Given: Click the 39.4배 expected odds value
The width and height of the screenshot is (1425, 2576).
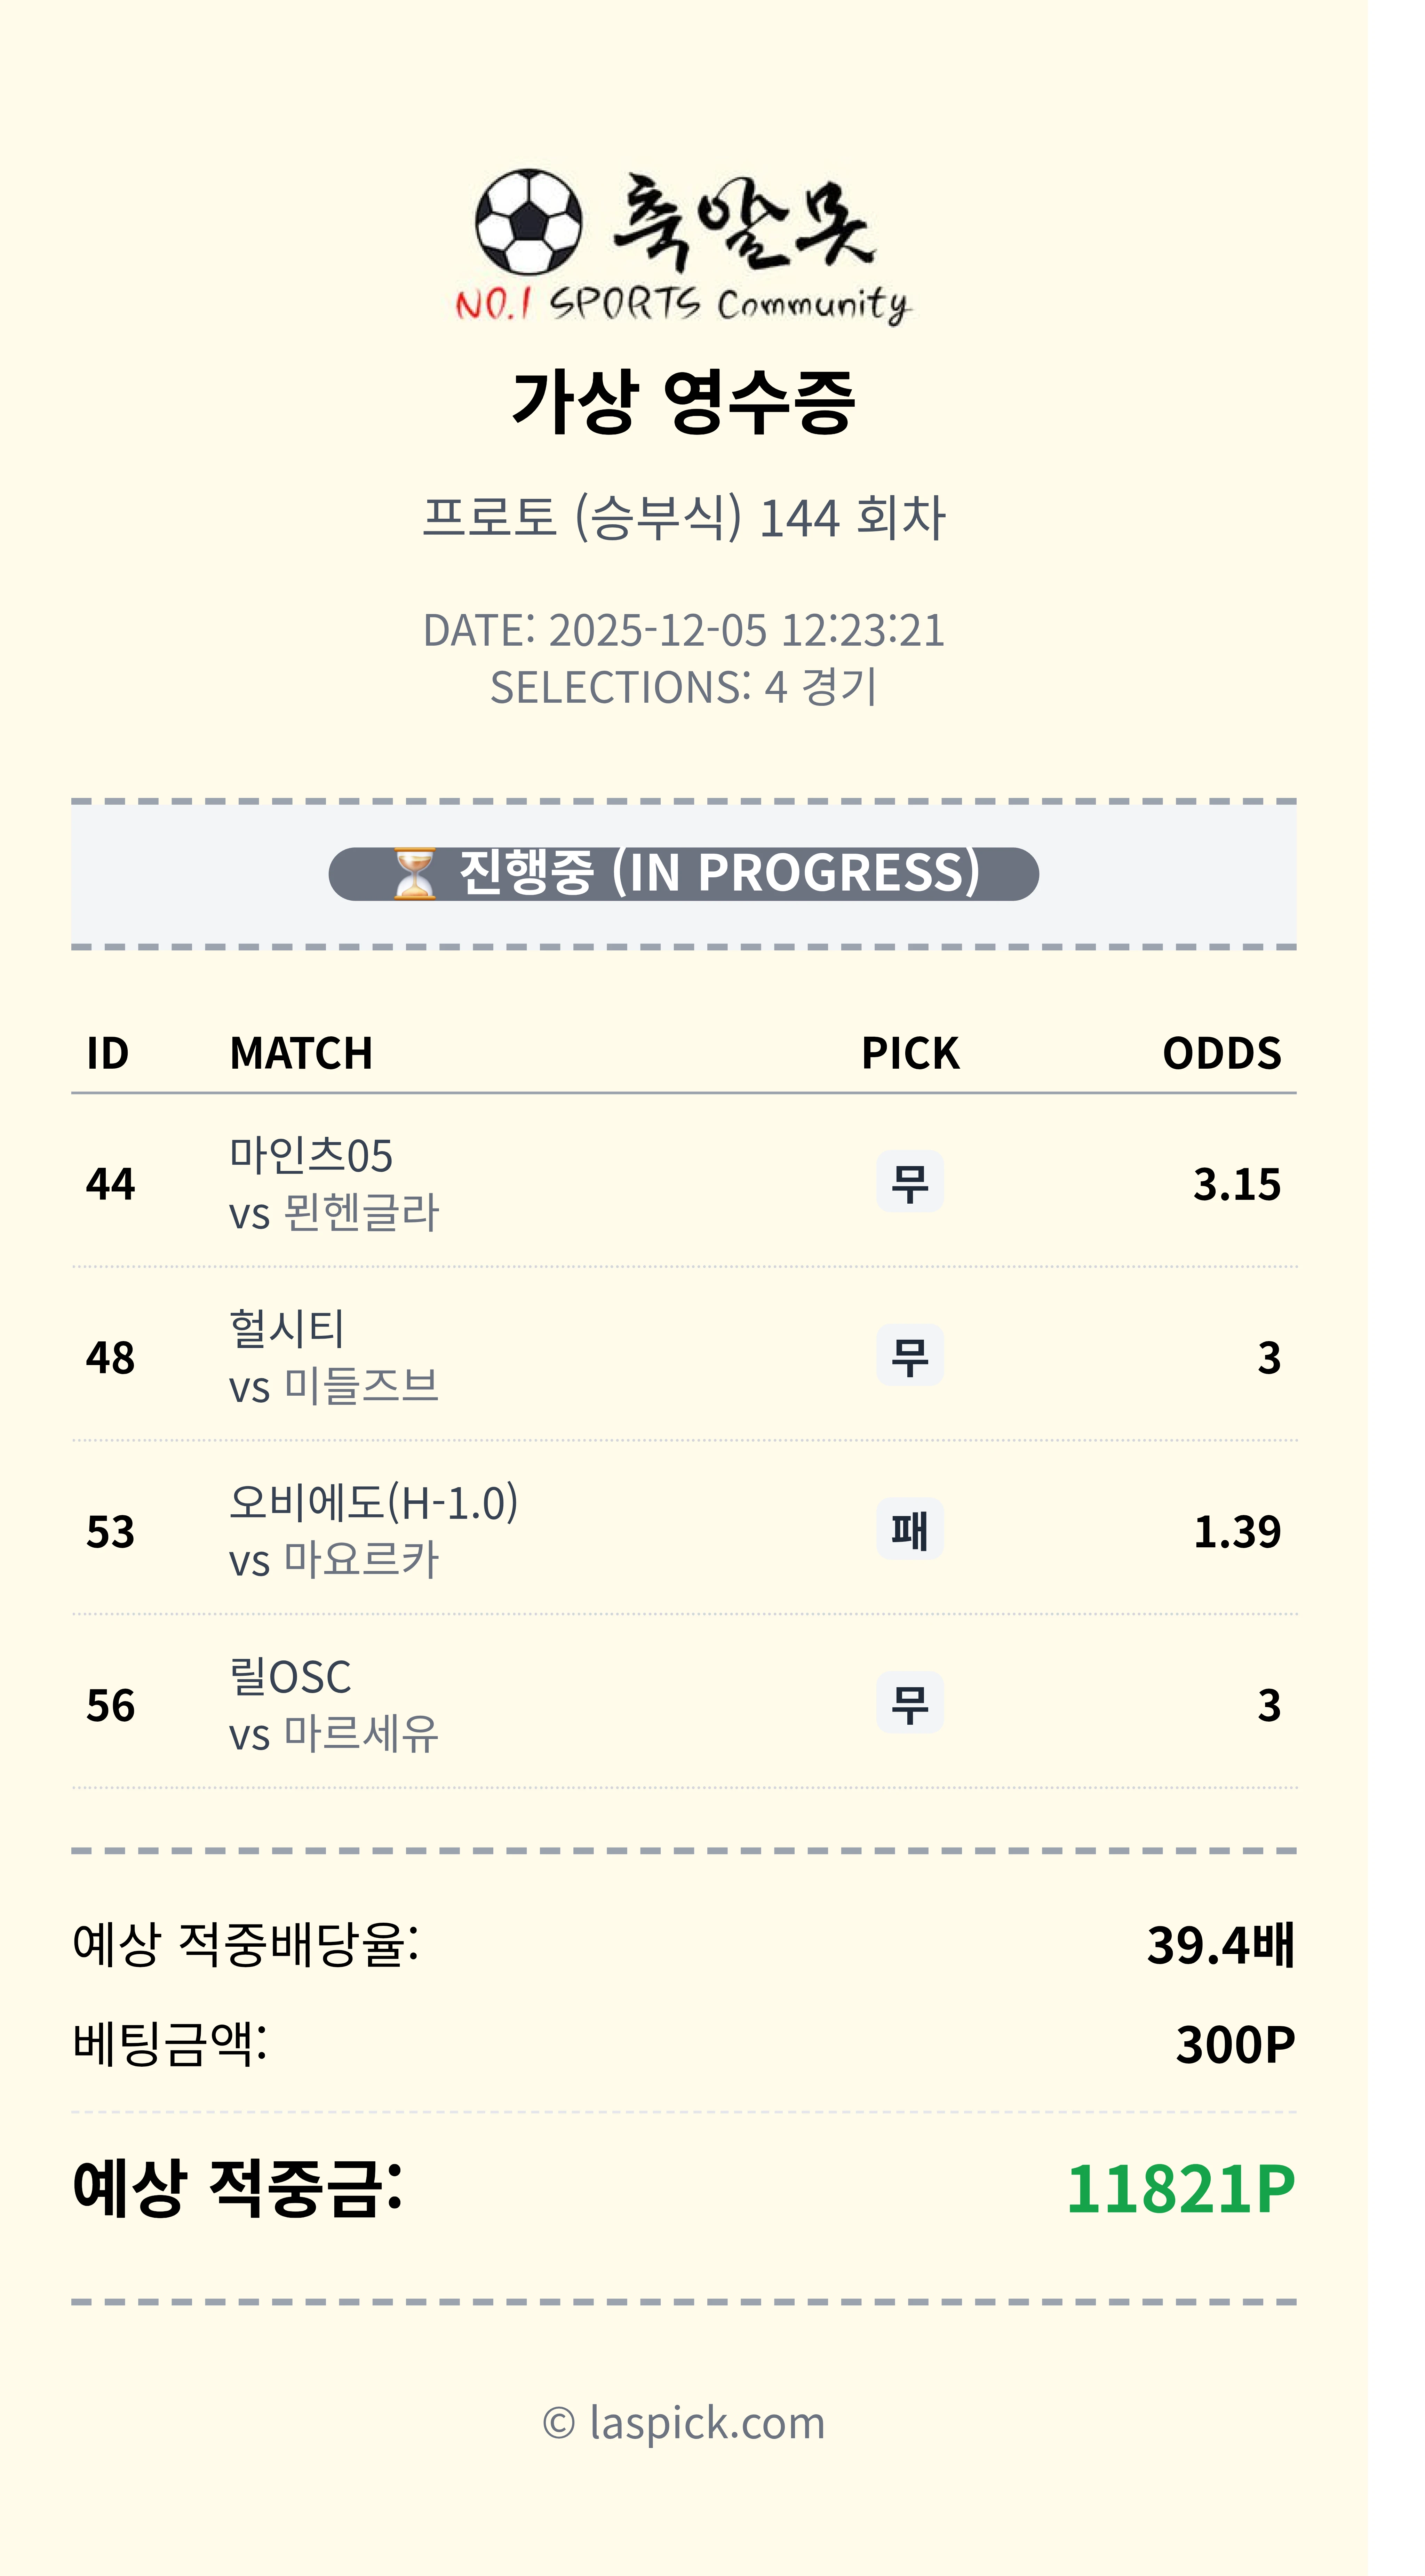Looking at the screenshot, I should [1220, 1945].
